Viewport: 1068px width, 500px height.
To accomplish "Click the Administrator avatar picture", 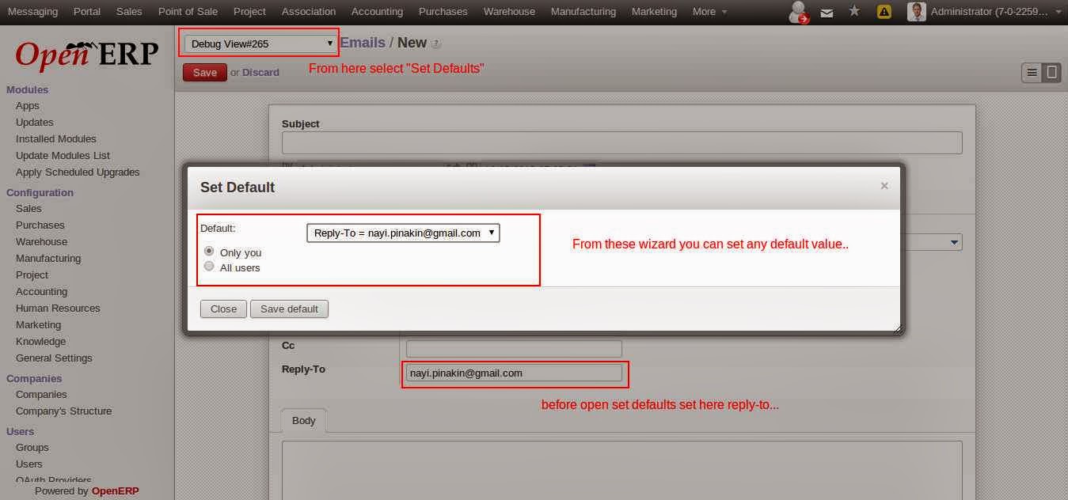I will (x=916, y=11).
